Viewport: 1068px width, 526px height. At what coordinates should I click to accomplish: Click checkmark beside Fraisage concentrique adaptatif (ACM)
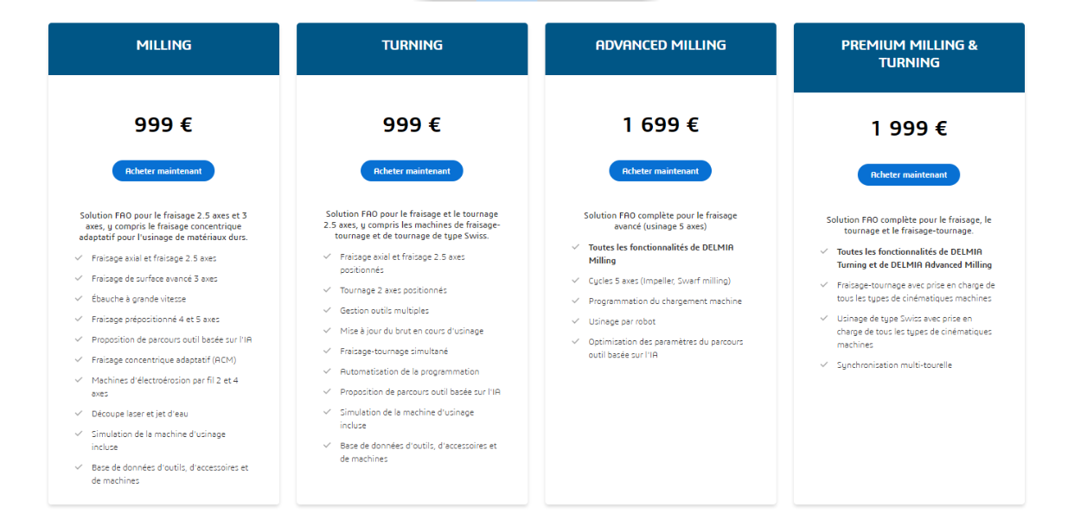tap(79, 359)
